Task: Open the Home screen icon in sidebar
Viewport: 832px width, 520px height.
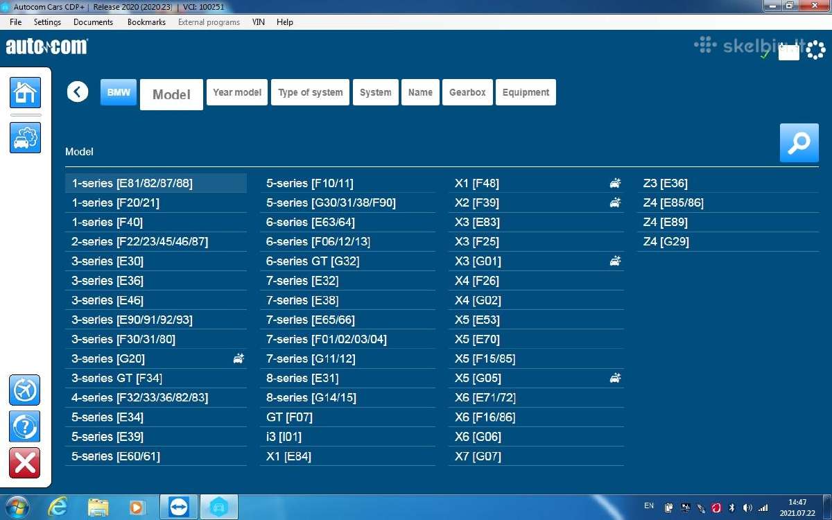Action: click(26, 92)
